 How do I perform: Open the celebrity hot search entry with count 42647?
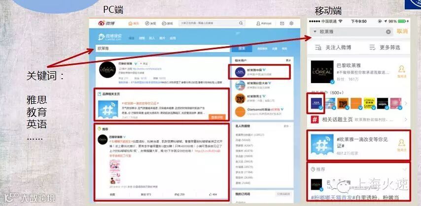pos(244,146)
